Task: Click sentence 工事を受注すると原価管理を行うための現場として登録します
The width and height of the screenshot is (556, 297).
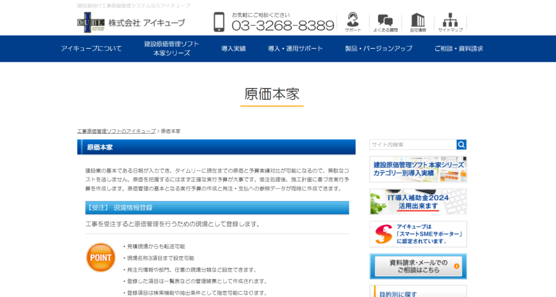Action: (173, 224)
